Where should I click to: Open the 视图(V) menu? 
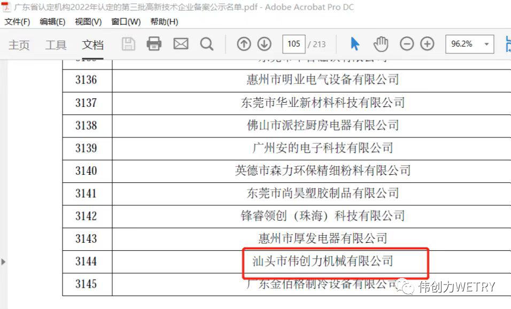pyautogui.click(x=88, y=21)
